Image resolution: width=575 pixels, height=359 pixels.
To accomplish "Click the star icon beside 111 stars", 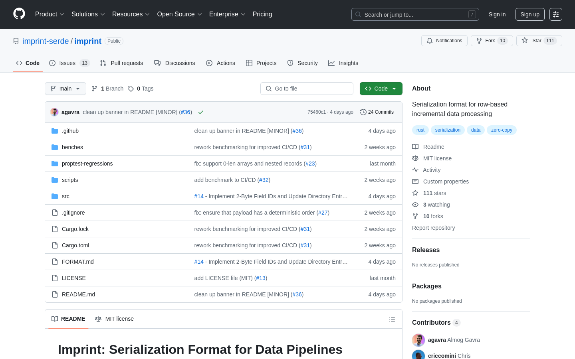I will pos(415,193).
